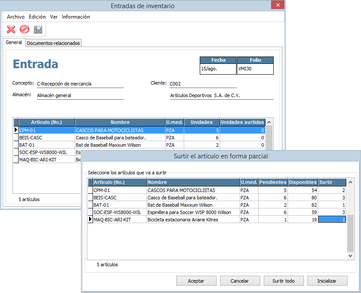
Task: Click the red X delete toolbar icon
Action: (11, 29)
